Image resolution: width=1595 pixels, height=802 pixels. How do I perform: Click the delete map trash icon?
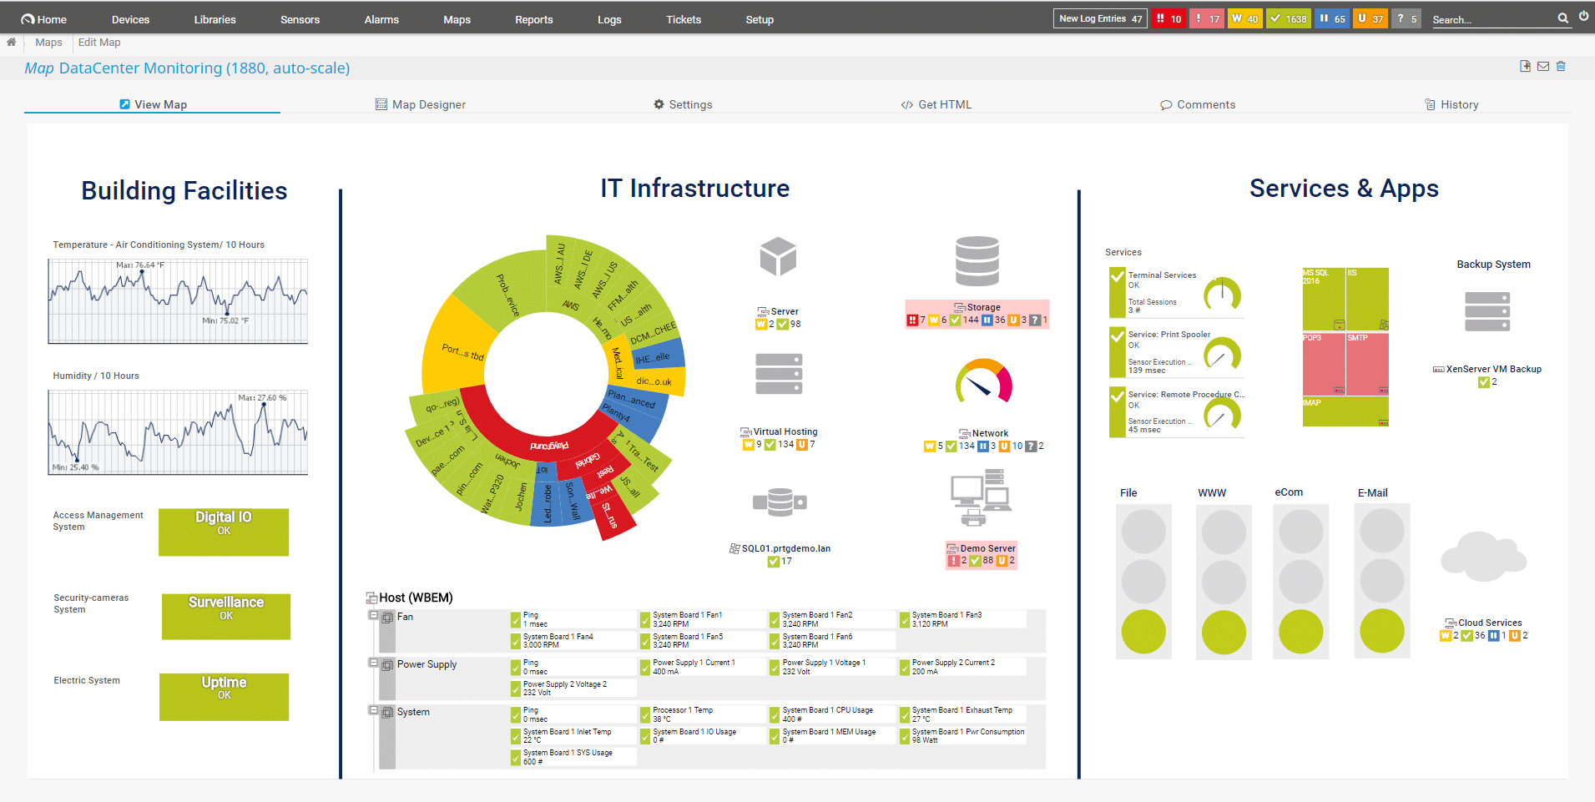tap(1561, 66)
